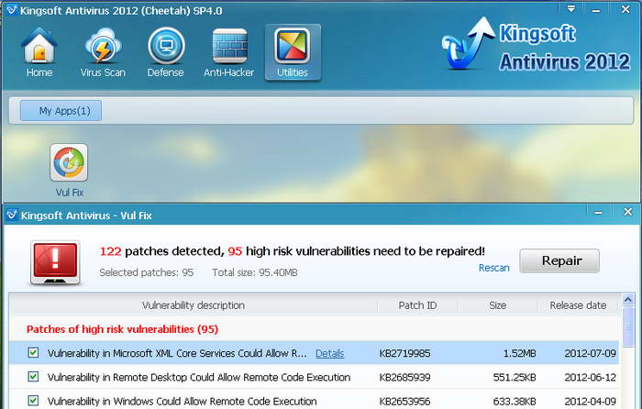Image resolution: width=642 pixels, height=409 pixels.
Task: Open the main window title-bar dropdown menu
Action: (571, 9)
